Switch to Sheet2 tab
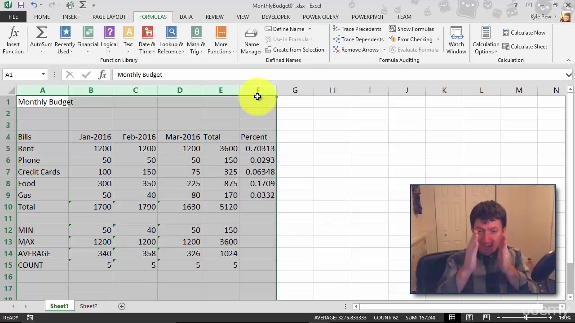The width and height of the screenshot is (575, 323). point(88,306)
